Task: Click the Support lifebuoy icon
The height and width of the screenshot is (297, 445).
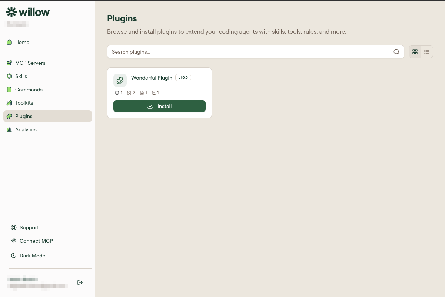Action: tap(14, 227)
